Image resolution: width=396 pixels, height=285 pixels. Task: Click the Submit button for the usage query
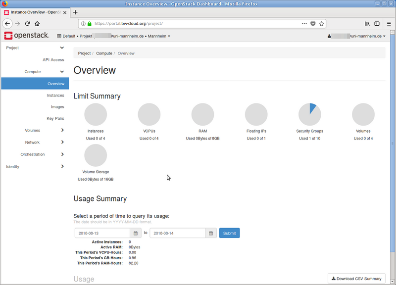point(229,233)
